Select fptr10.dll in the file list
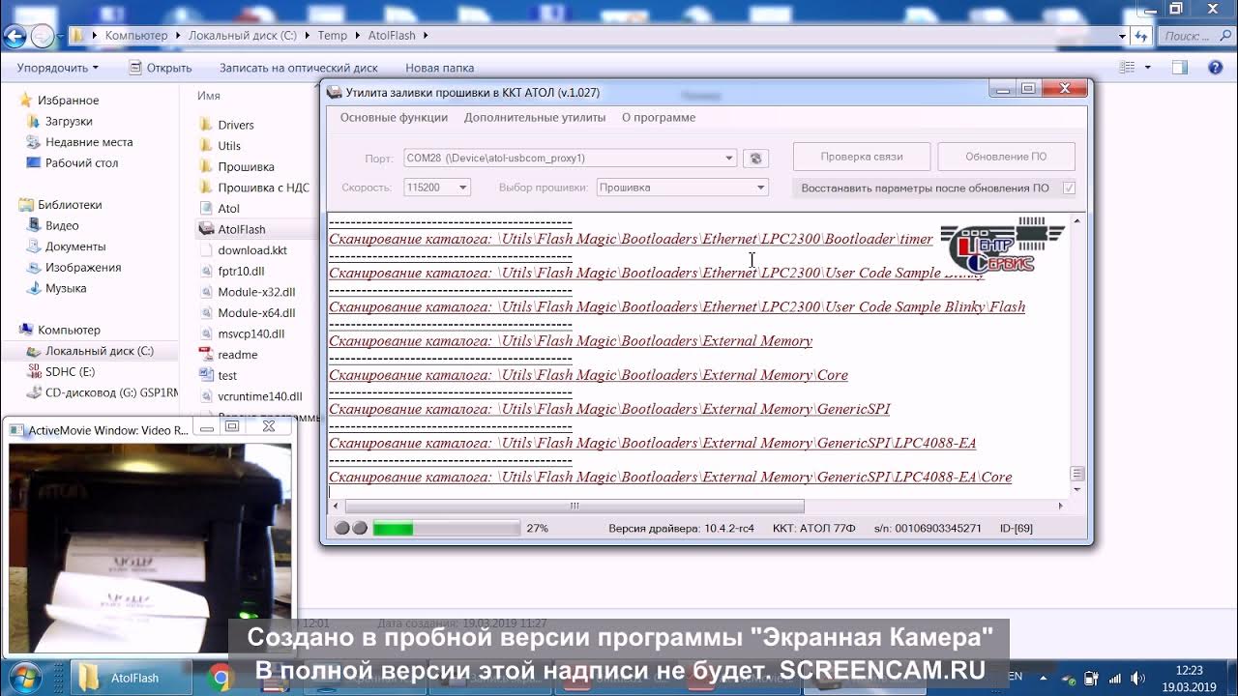This screenshot has height=696, width=1238. pos(241,272)
